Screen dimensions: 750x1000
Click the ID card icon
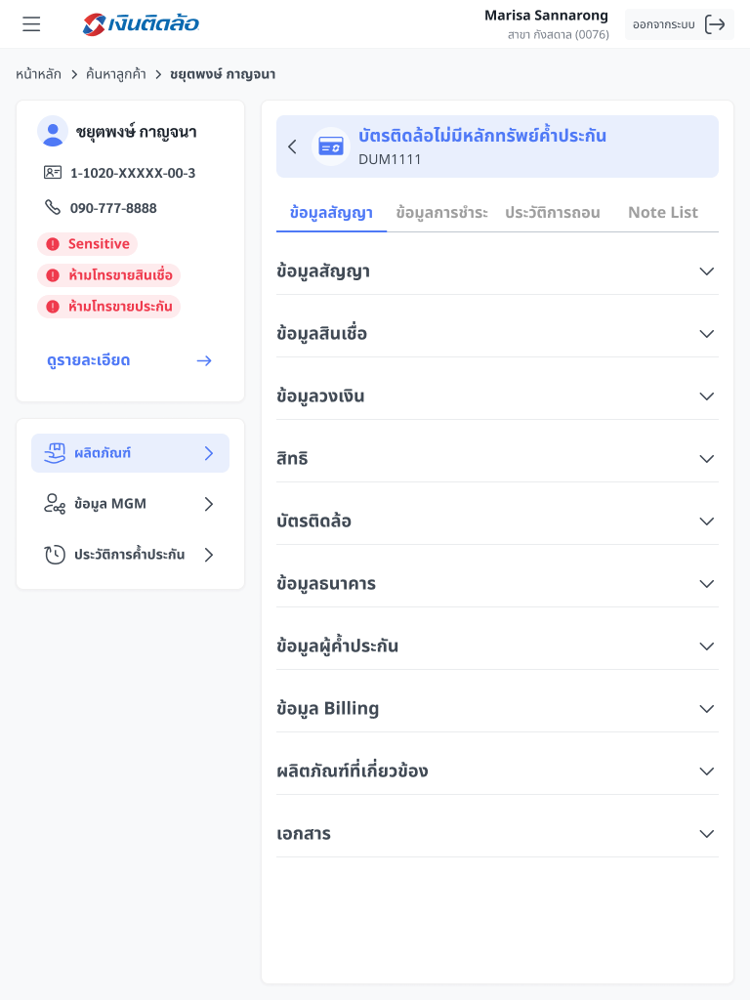pos(53,173)
